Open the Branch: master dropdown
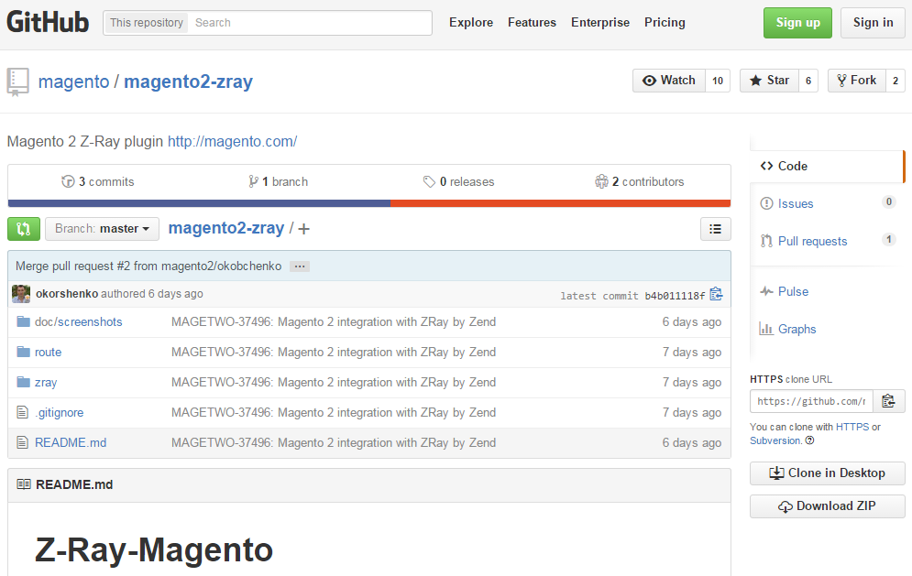The height and width of the screenshot is (576, 912). 102,229
